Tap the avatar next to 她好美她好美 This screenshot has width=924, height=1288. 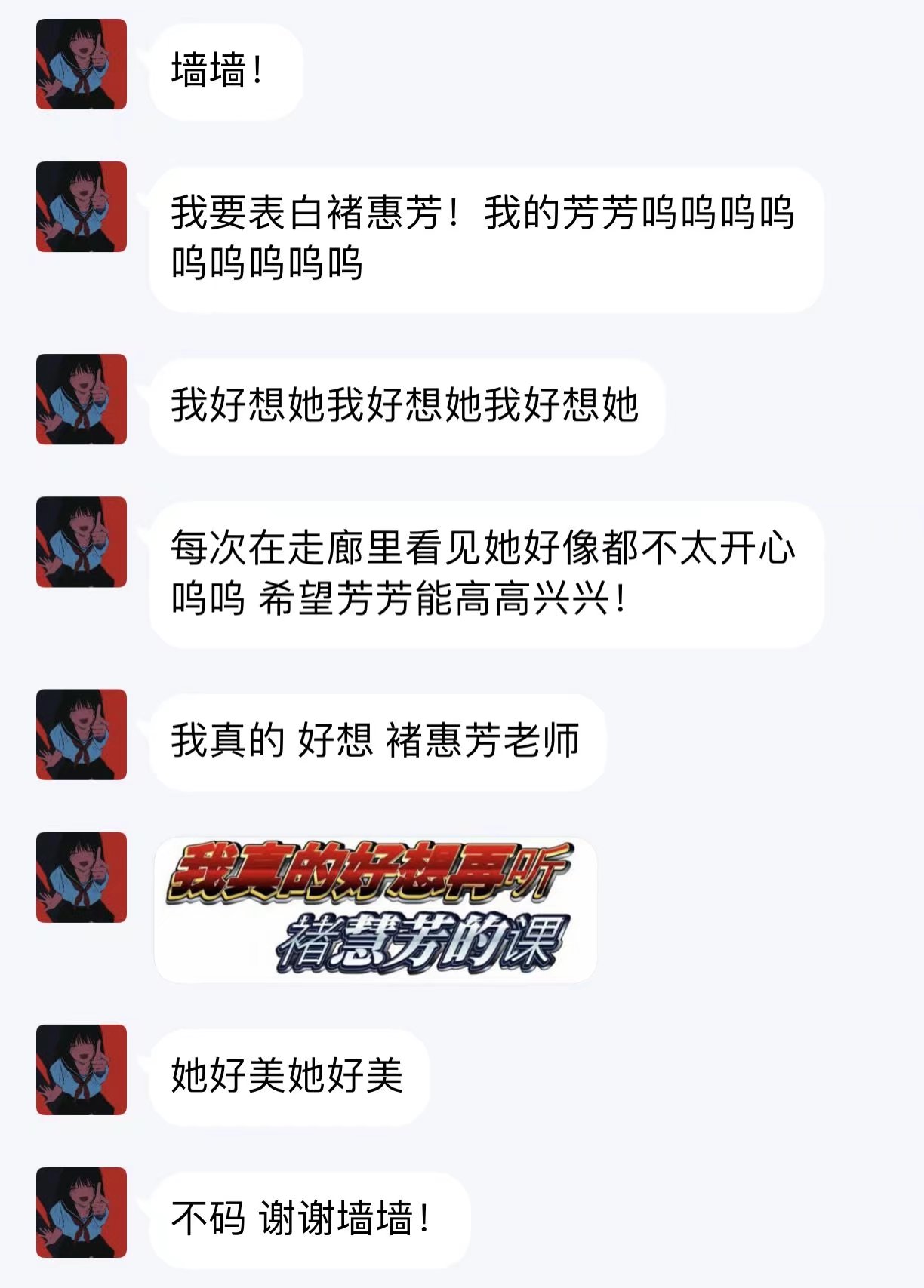(82, 1070)
